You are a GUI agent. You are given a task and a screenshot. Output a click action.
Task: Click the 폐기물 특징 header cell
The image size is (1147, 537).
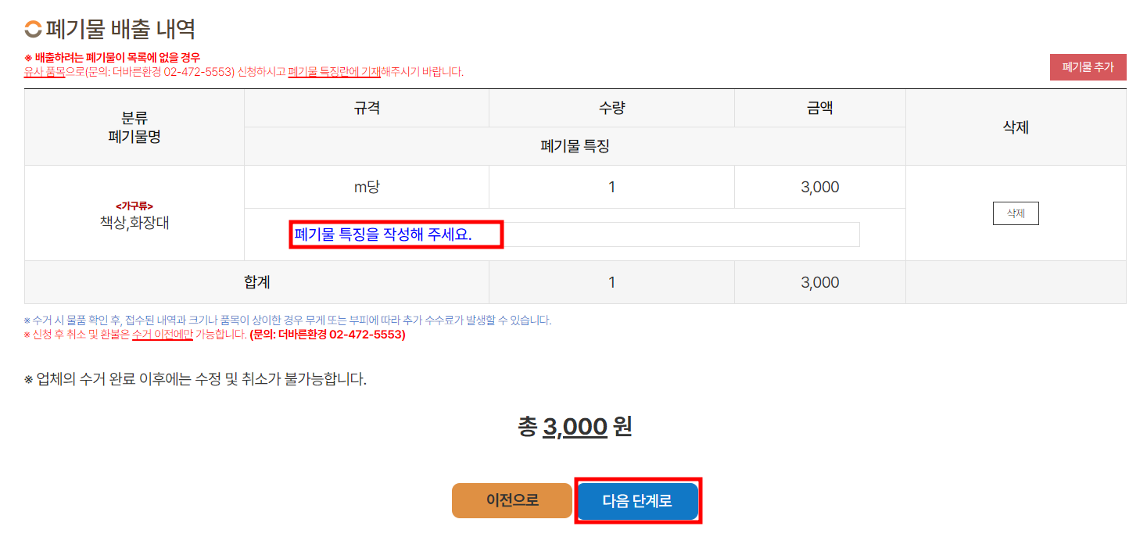click(575, 145)
